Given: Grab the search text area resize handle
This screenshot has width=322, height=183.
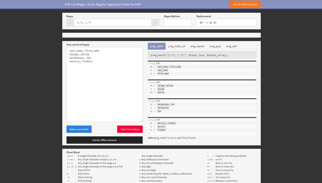Looking at the screenshot, I should [141, 121].
